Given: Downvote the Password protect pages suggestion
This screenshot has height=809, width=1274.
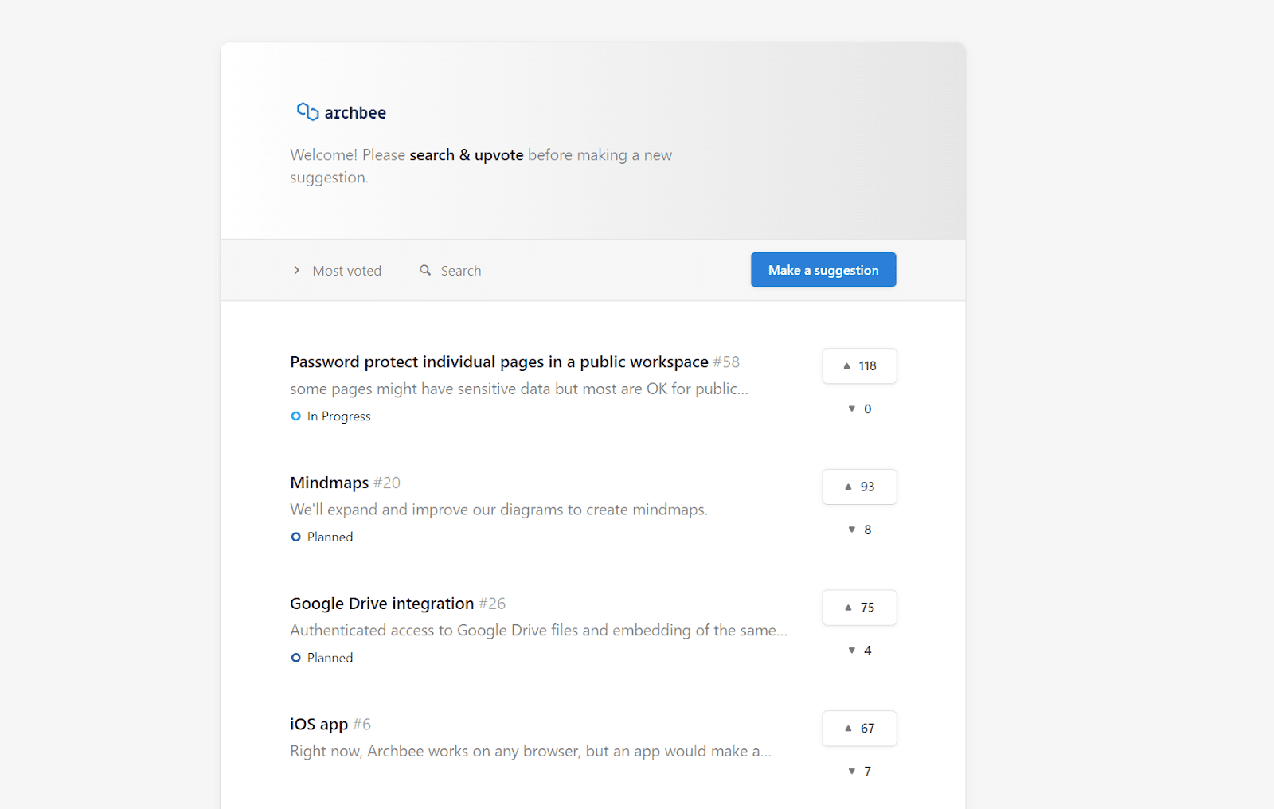Looking at the screenshot, I should pyautogui.click(x=859, y=409).
